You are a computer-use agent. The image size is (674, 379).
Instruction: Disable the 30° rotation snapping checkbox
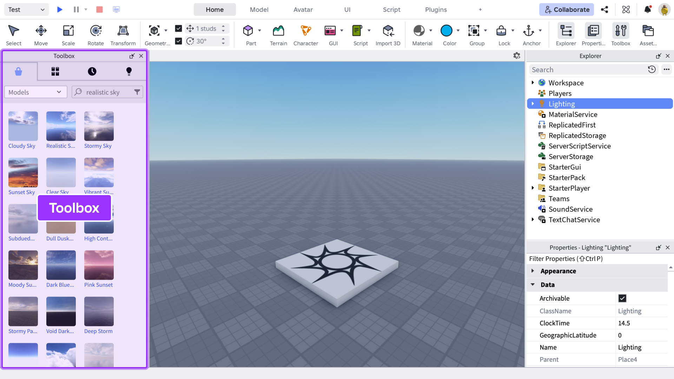(x=178, y=41)
